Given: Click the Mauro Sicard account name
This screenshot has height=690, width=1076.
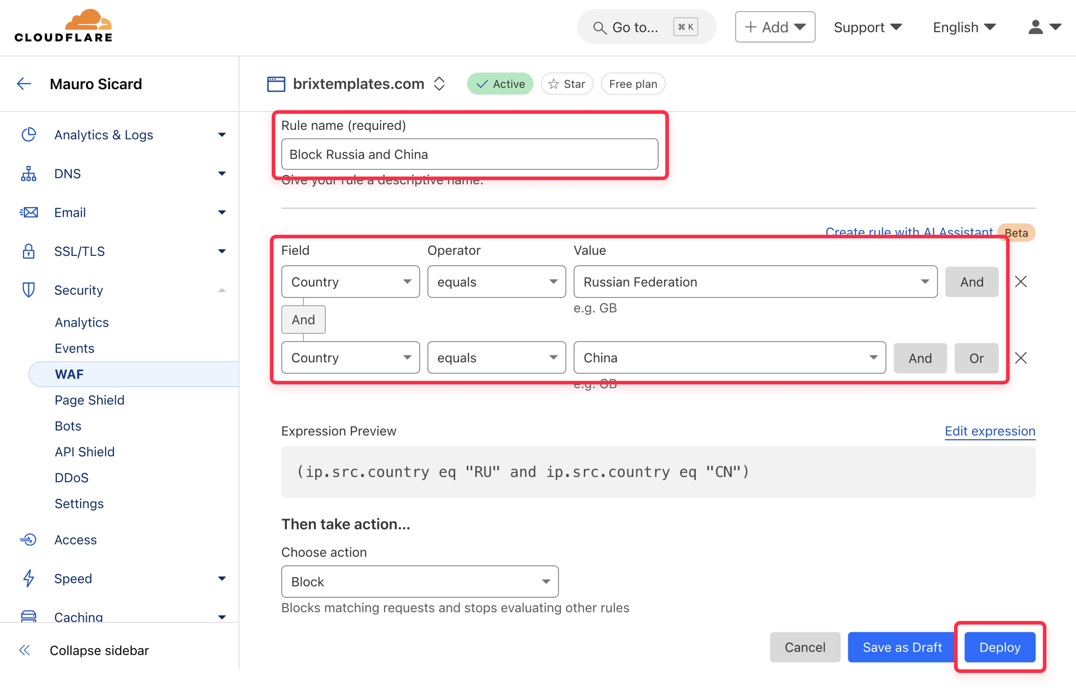Looking at the screenshot, I should [95, 84].
